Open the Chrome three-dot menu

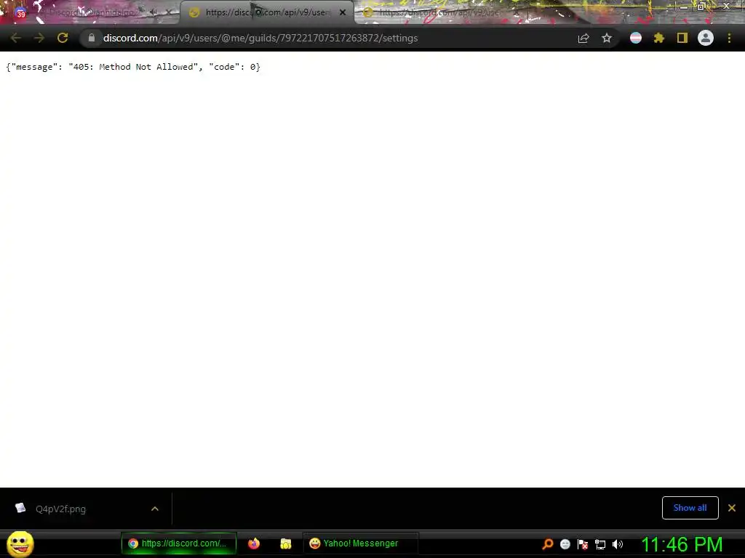coord(729,38)
